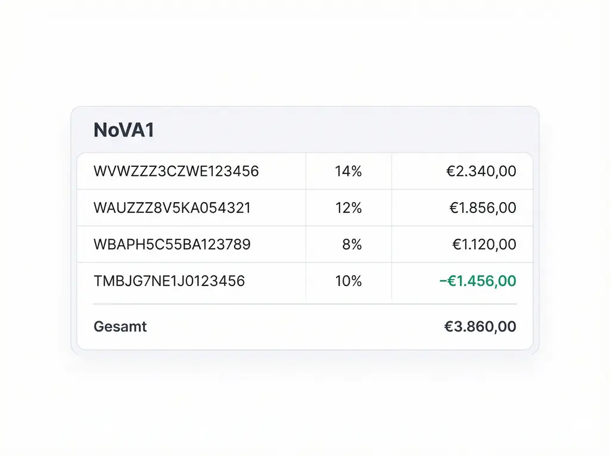
Task: Click the €1.856,00 amount
Action: pyautogui.click(x=483, y=208)
